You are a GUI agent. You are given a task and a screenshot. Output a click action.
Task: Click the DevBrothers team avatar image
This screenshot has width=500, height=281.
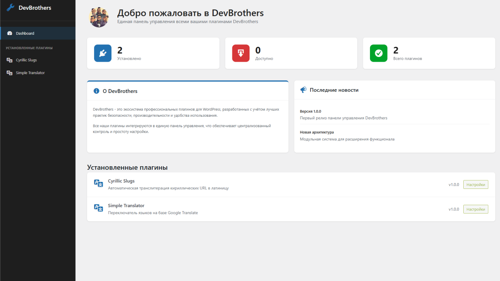coord(99,17)
